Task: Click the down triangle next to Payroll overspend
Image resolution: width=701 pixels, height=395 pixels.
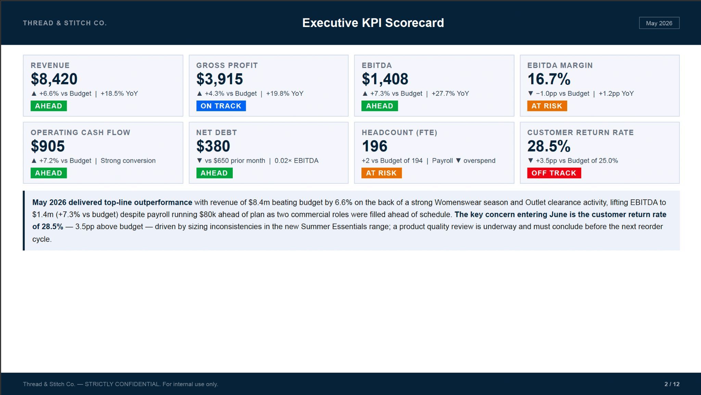Action: [458, 160]
